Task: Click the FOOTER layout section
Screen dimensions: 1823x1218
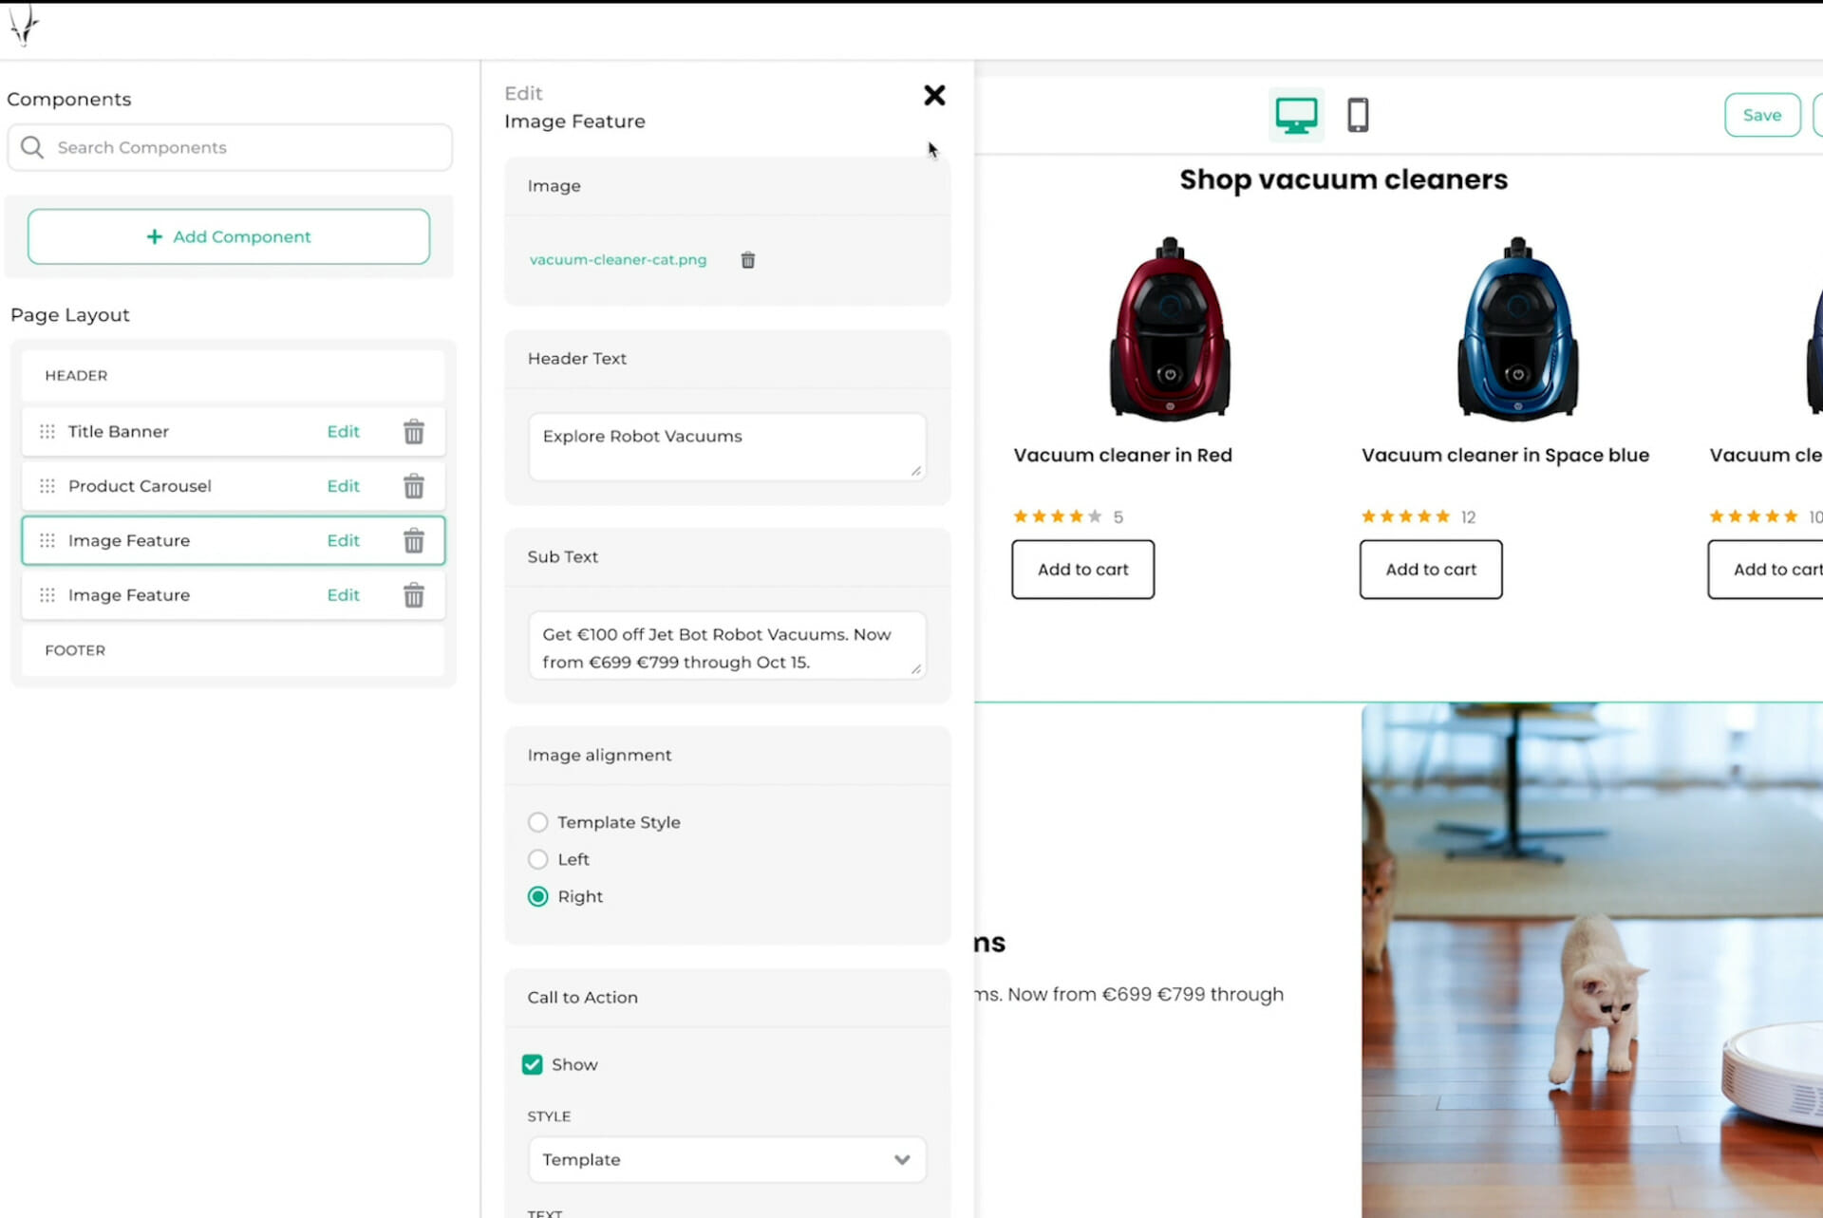Action: (x=233, y=650)
